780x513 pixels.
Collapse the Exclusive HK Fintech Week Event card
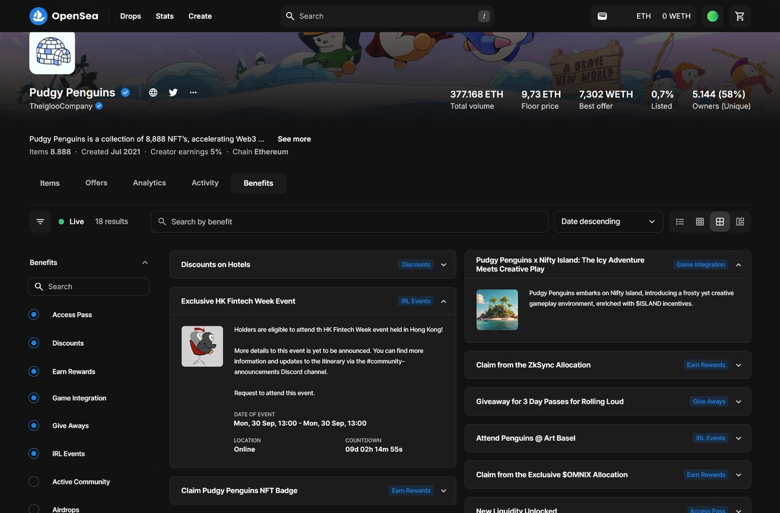click(x=444, y=301)
